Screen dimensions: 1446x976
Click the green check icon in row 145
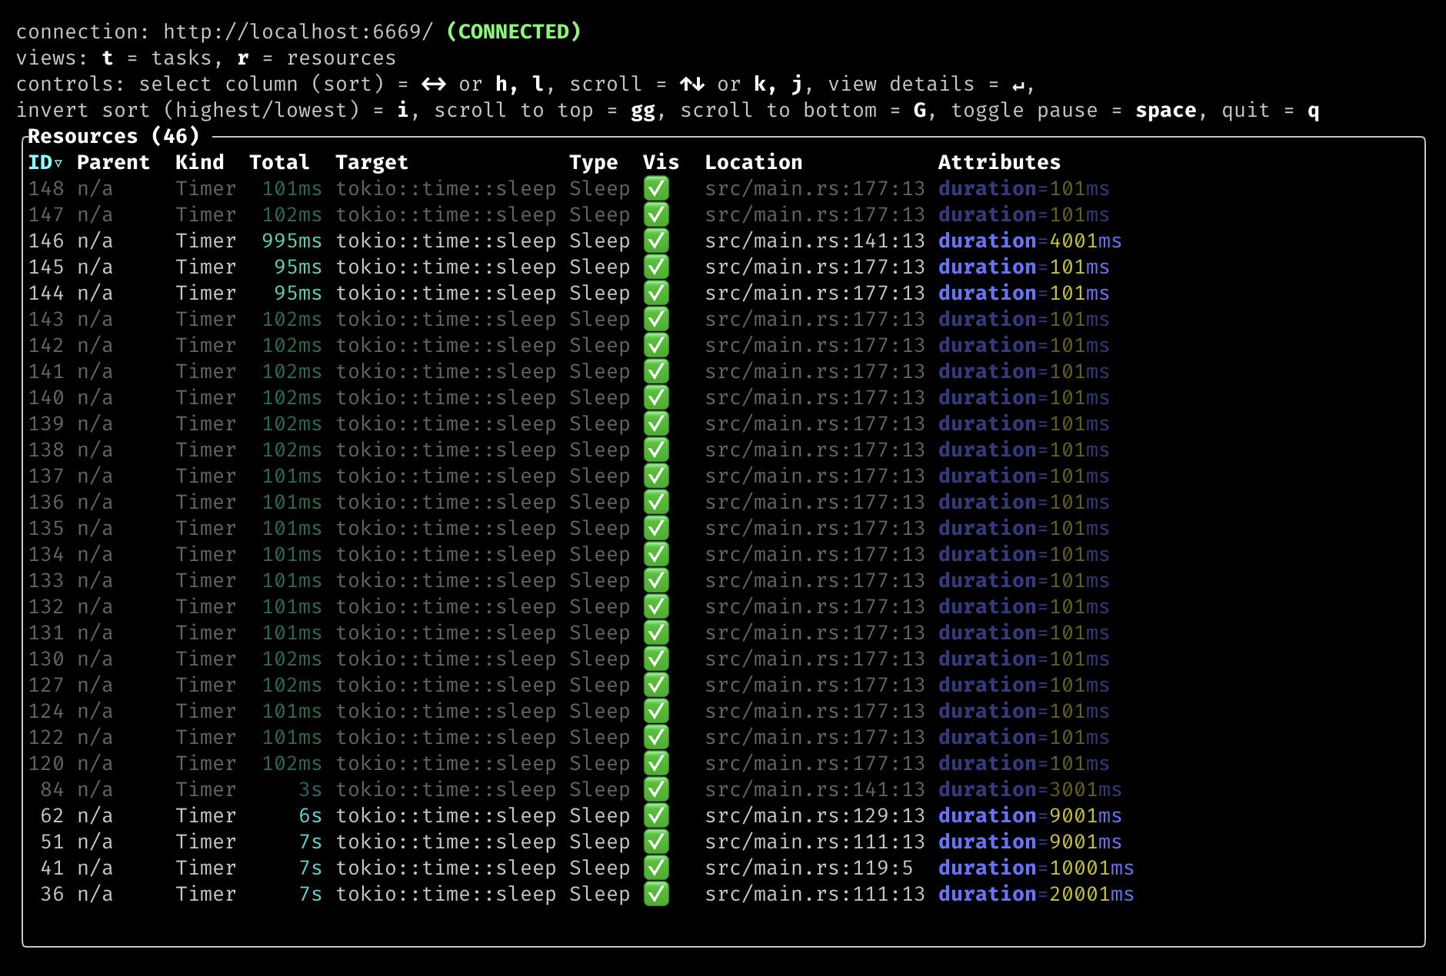[656, 267]
